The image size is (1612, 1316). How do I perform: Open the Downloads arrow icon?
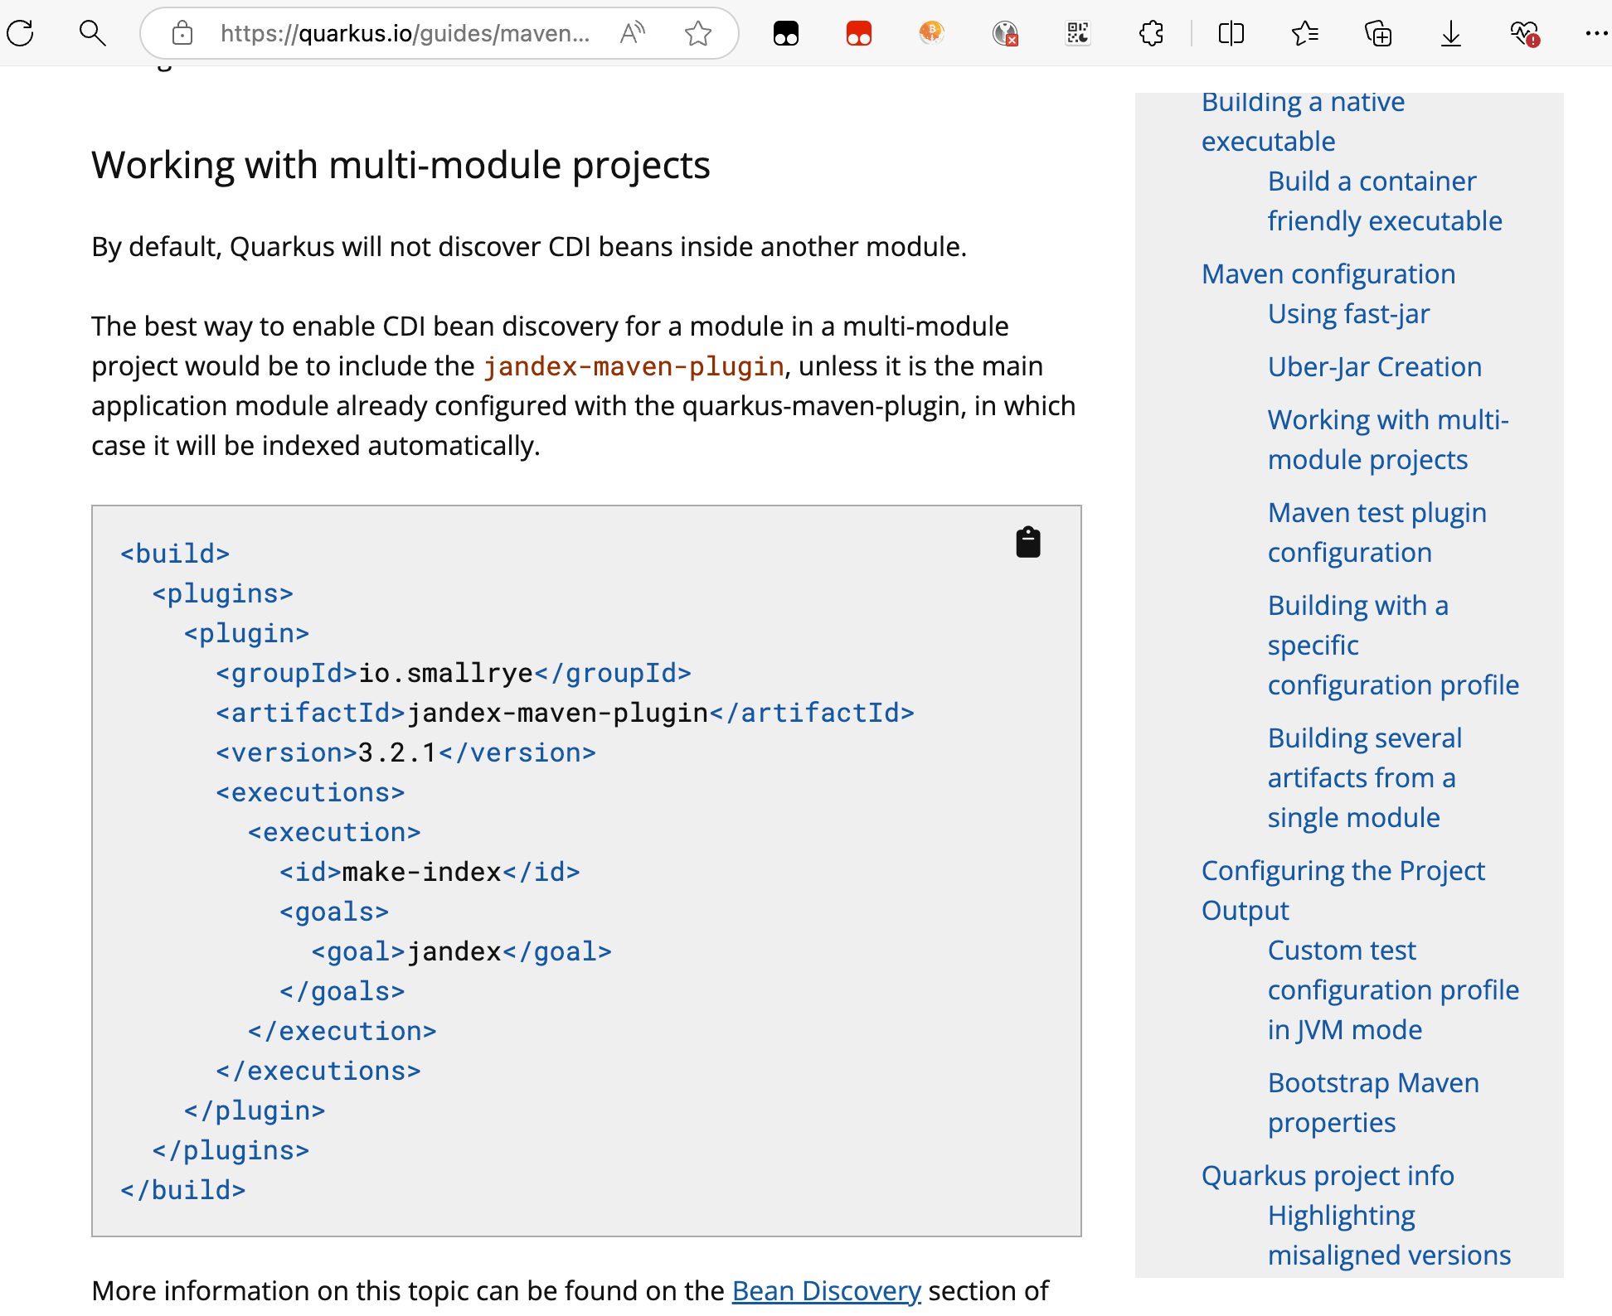(1450, 33)
